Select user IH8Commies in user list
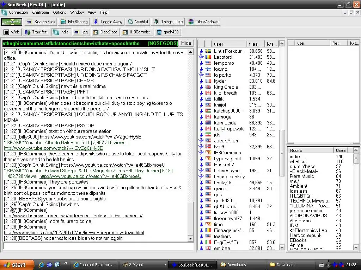361x270 pixels. (x=227, y=153)
